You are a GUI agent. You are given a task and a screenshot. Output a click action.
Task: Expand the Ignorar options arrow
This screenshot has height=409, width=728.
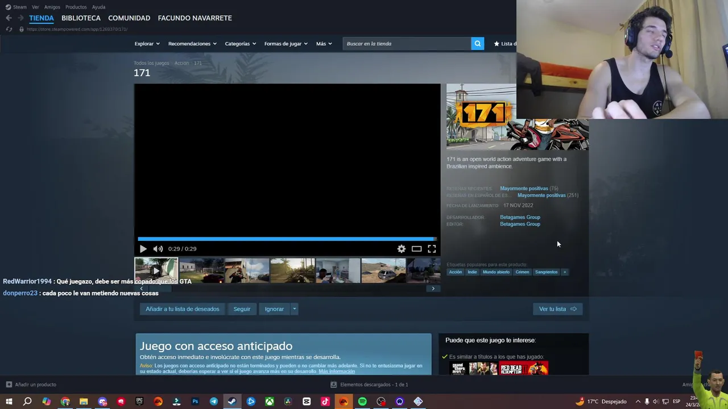tap(294, 309)
